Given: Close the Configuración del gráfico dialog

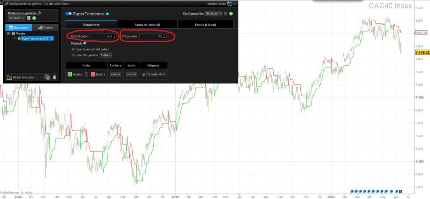Looking at the screenshot, I should click(235, 4).
